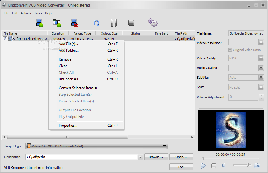
Task: Select Remove in the context menu
Action: (86, 59)
